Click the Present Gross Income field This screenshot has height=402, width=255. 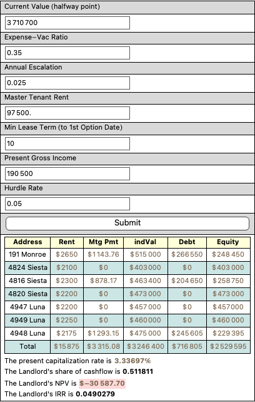click(67, 173)
